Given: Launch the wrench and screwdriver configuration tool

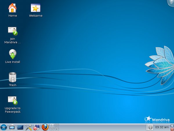Looking at the screenshot, I should 28,127.
